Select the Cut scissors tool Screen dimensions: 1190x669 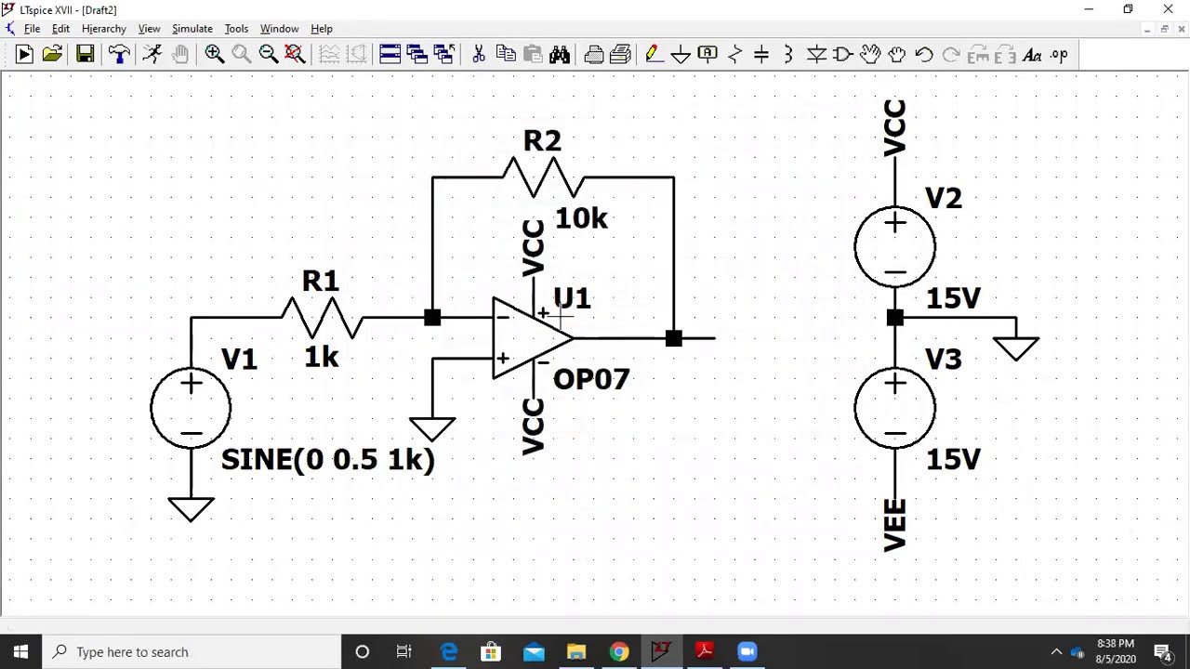pyautogui.click(x=479, y=55)
